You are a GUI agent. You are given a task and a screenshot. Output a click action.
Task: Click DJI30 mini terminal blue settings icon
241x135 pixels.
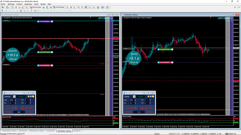click(x=151, y=97)
